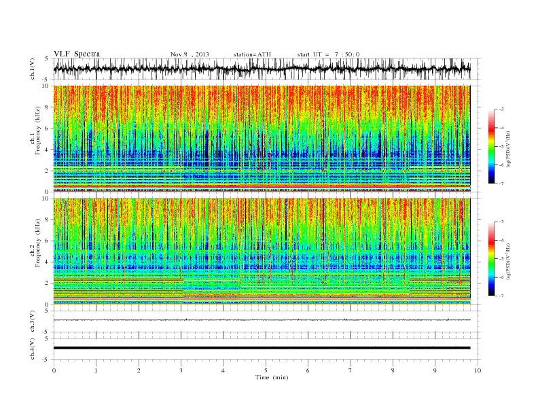
Task: Click the "ch.1(V)" waveform axis label
Action: tap(33, 69)
